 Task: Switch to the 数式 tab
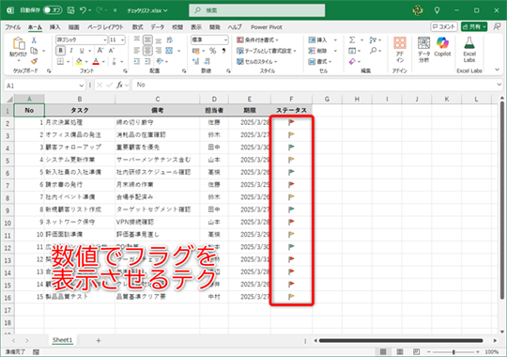point(138,27)
